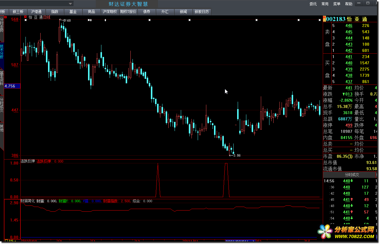Switch to the 商品 tab
The width and height of the screenshot is (380, 244).
click(x=91, y=12)
